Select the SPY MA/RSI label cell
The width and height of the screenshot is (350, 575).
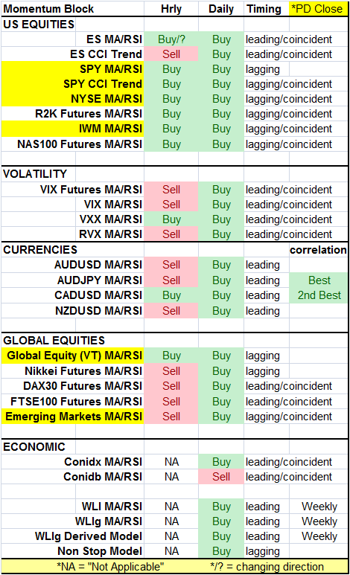73,69
